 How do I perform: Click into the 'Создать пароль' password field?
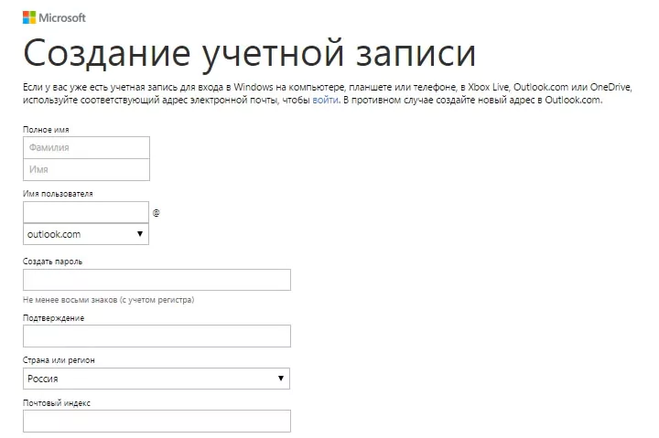(157, 280)
